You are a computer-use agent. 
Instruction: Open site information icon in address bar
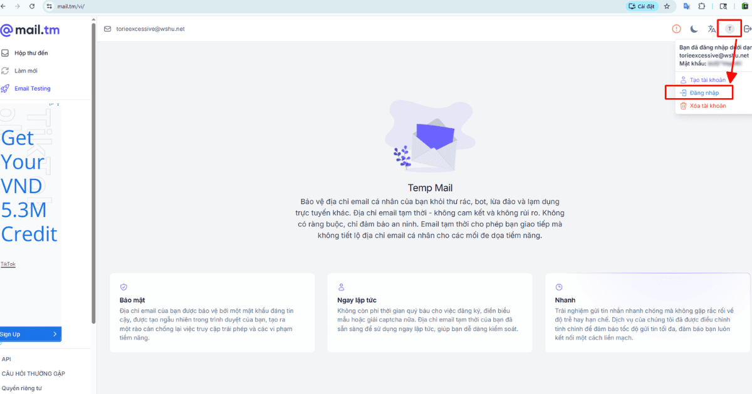(50, 6)
